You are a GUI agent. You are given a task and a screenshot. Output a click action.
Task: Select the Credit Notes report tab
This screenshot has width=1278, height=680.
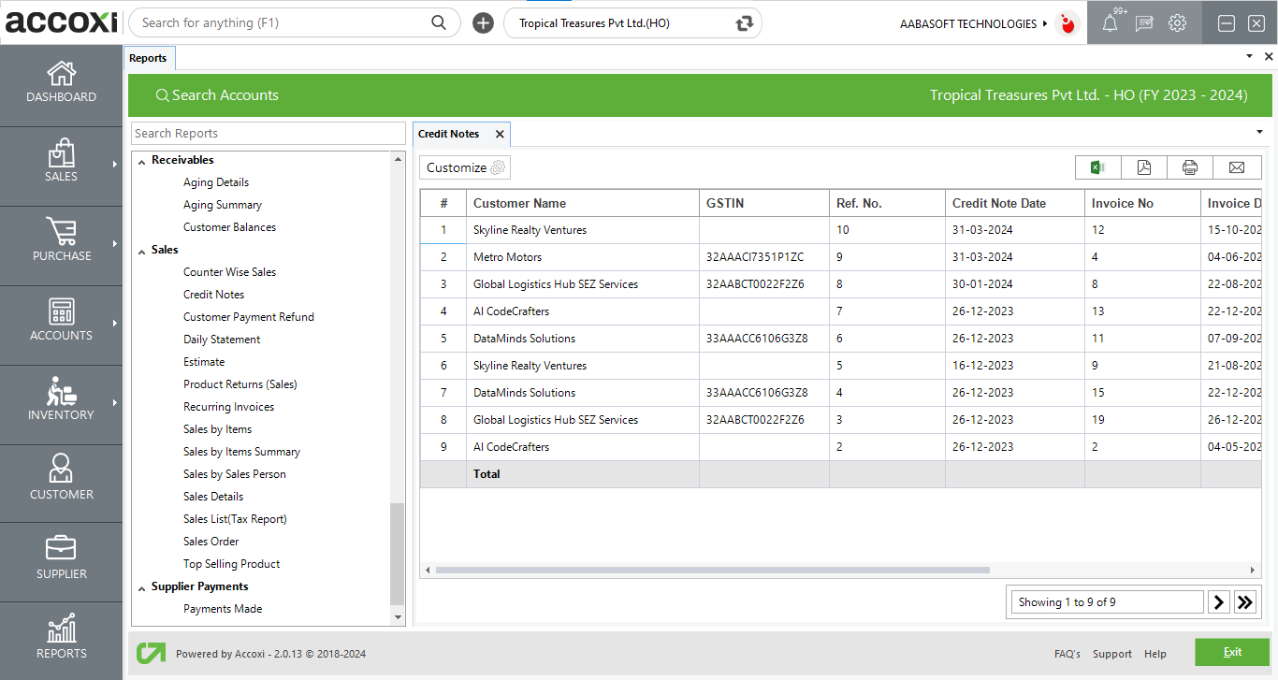pos(449,134)
